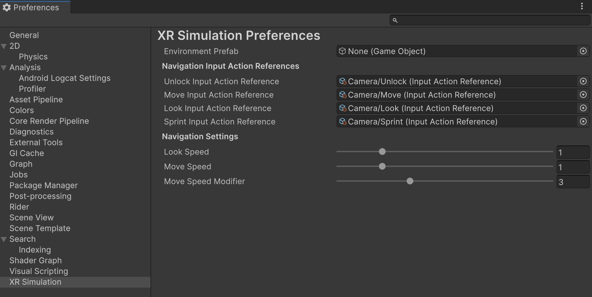Screen dimensions: 592x297
Task: Click the Move Speed value field
Action: click(x=573, y=167)
